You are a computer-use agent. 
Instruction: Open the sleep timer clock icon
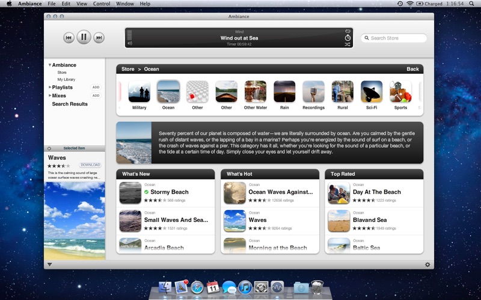348,38
